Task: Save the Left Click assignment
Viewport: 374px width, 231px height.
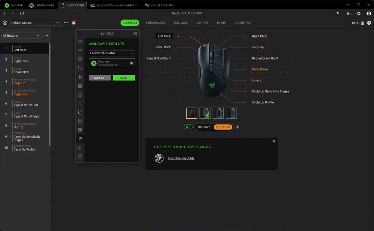Action: [x=124, y=78]
